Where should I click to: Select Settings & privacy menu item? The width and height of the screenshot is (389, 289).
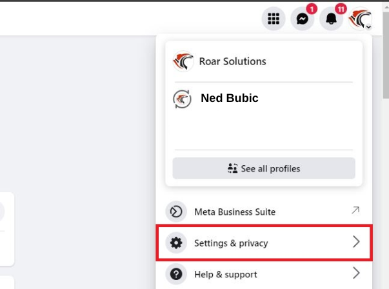tap(264, 243)
